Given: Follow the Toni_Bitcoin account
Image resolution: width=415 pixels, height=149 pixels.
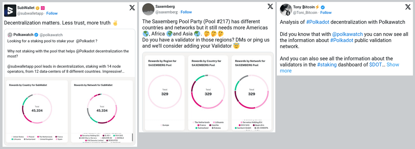Looking at the screenshot, I should pos(326,13).
